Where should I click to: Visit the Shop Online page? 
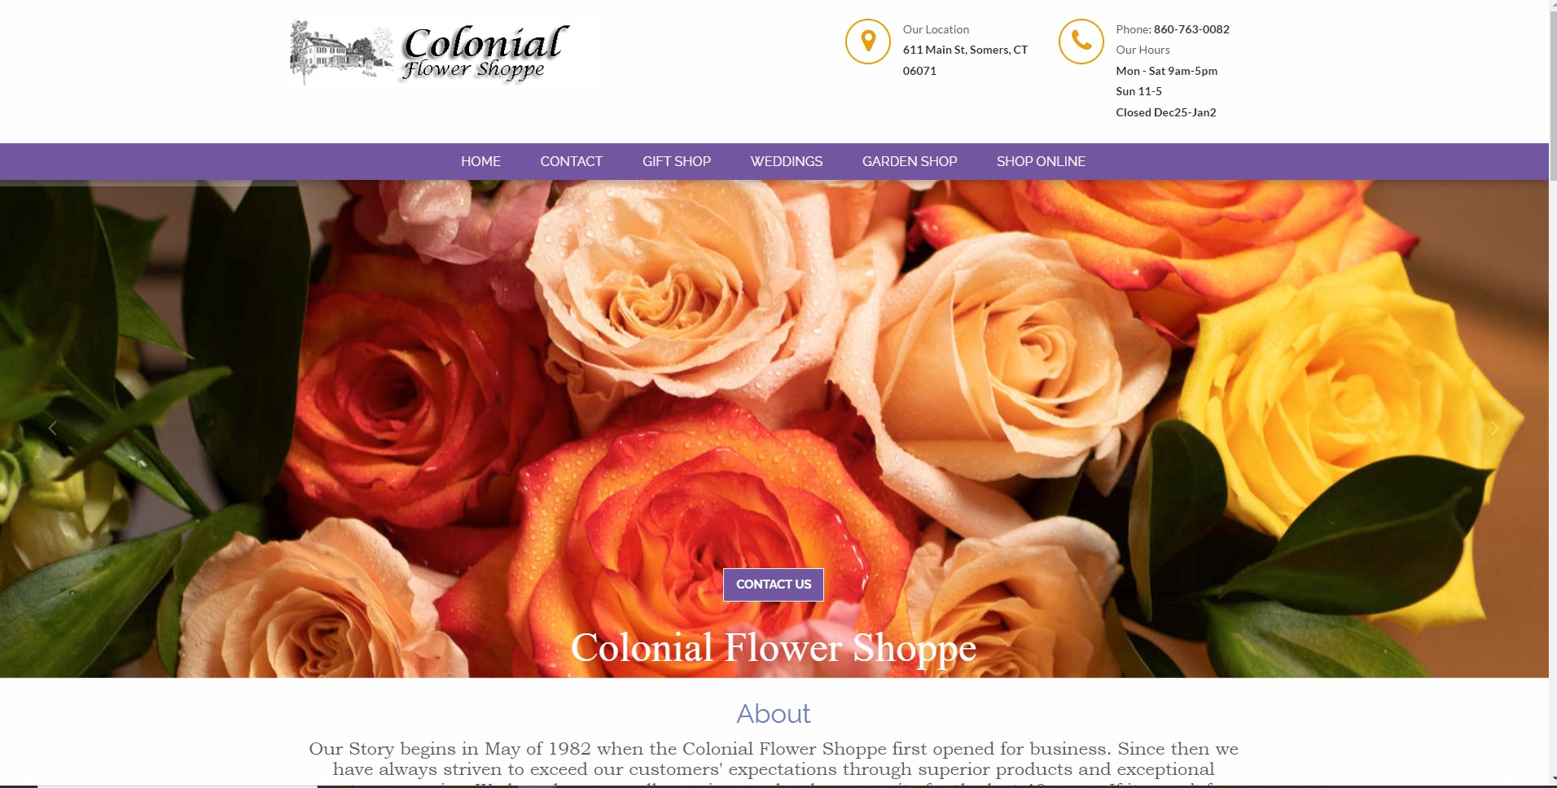click(1041, 161)
